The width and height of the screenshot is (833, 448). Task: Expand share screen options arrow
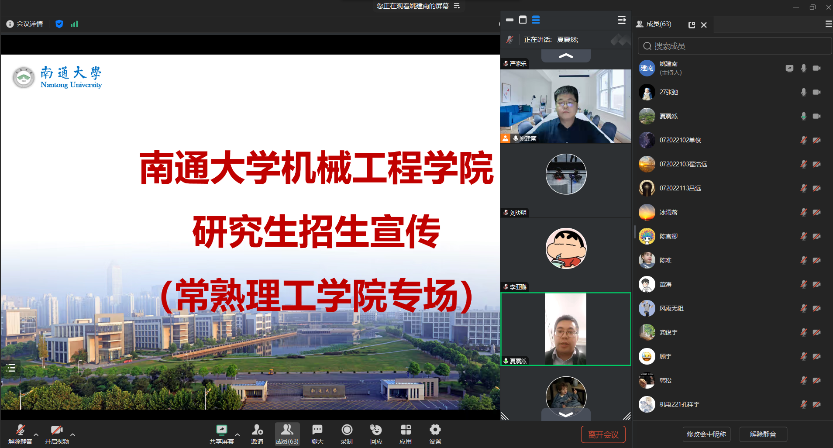pos(238,435)
